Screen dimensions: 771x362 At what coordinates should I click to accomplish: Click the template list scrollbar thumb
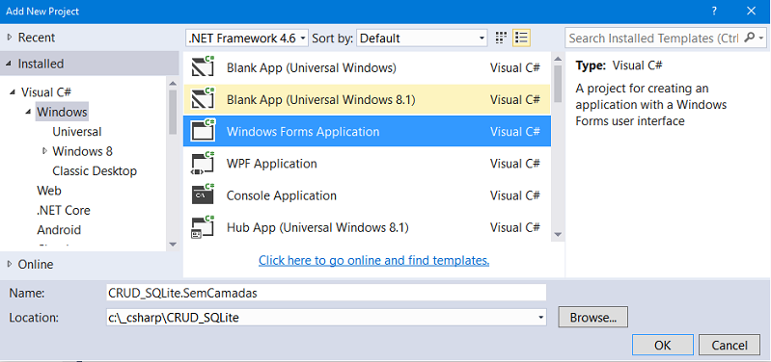558,83
